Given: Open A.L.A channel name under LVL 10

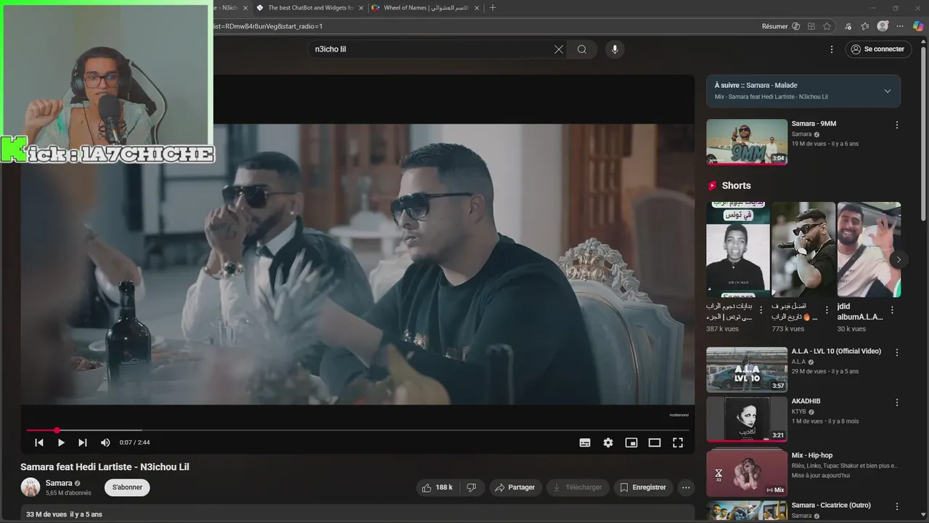Looking at the screenshot, I should 798,362.
